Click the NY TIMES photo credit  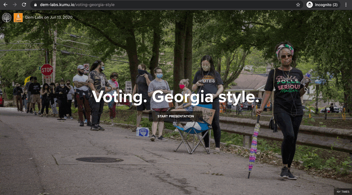343,192
